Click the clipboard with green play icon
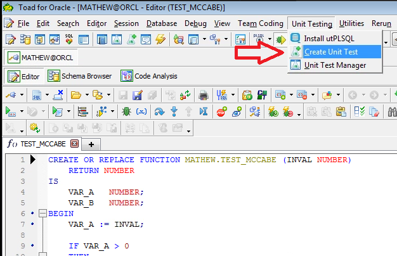The height and width of the screenshot is (256, 397). [x=247, y=95]
